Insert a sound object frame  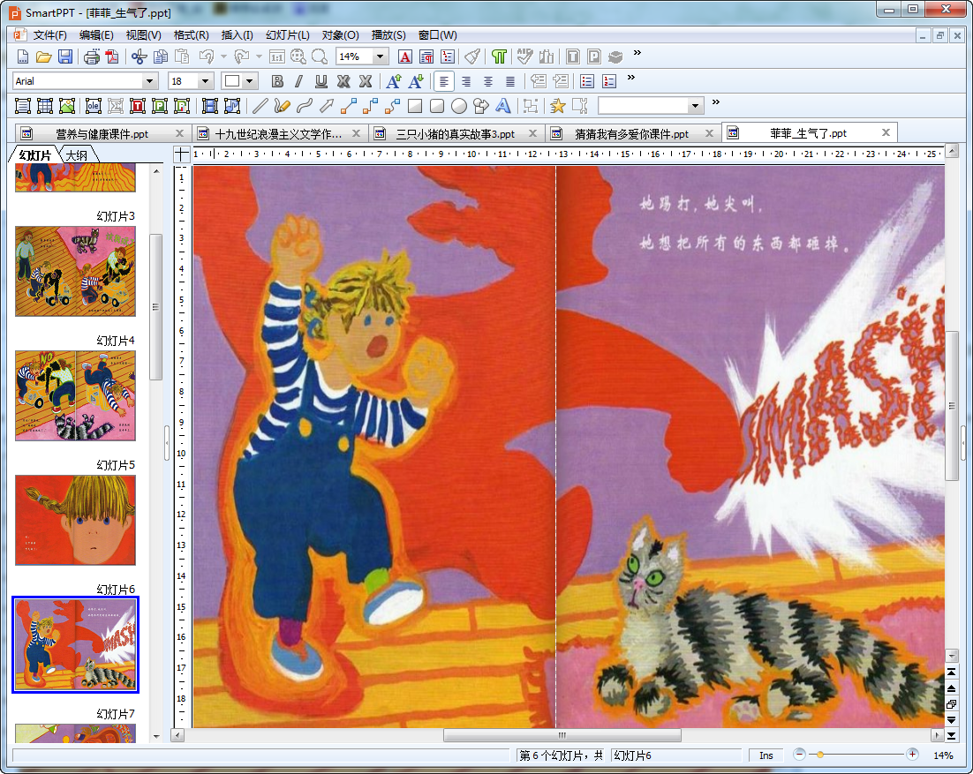pyautogui.click(x=232, y=106)
